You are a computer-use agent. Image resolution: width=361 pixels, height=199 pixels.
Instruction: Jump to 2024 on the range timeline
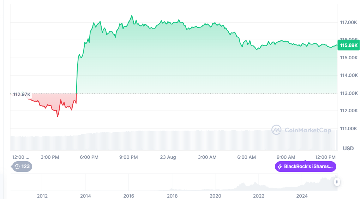pyautogui.click(x=302, y=196)
